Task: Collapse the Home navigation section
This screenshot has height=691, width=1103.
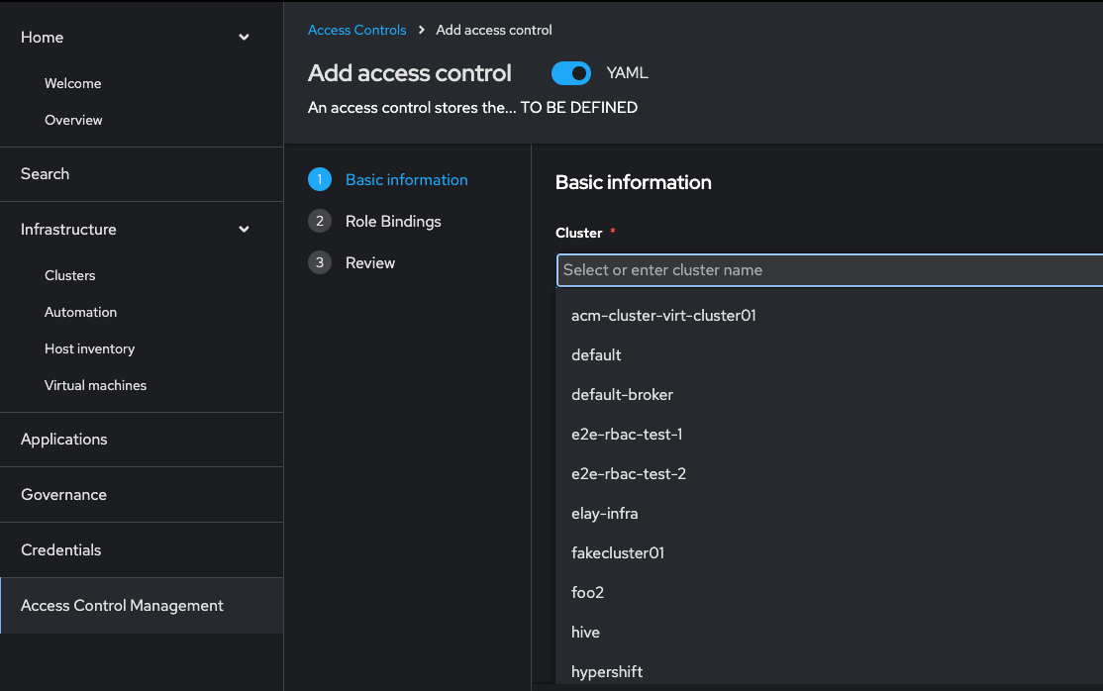Action: (244, 38)
